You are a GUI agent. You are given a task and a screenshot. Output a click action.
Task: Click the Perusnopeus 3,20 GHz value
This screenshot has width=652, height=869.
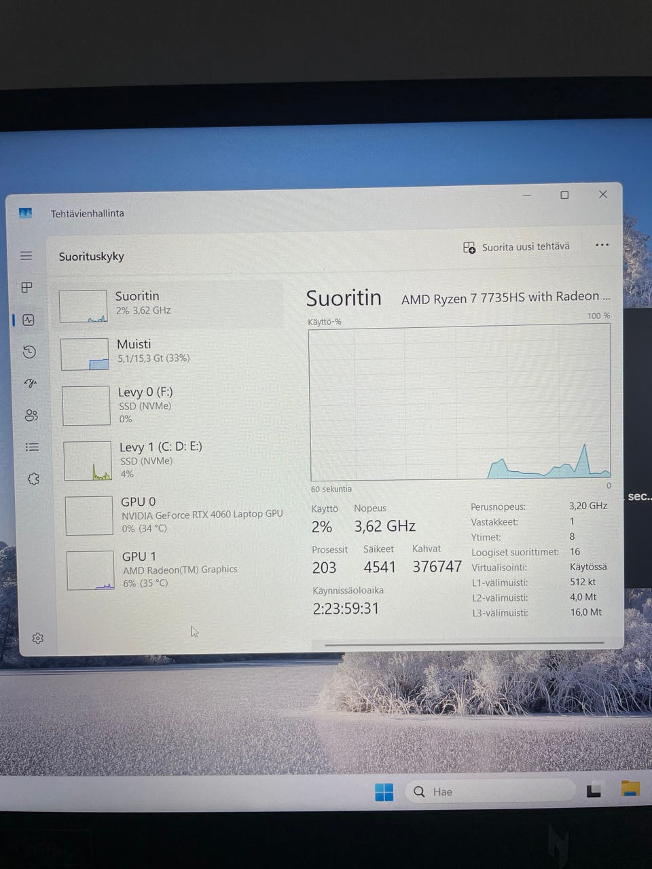coord(588,506)
